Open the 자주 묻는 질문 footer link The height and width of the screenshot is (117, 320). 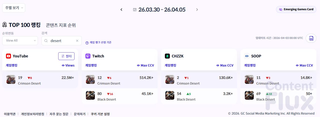(59, 114)
